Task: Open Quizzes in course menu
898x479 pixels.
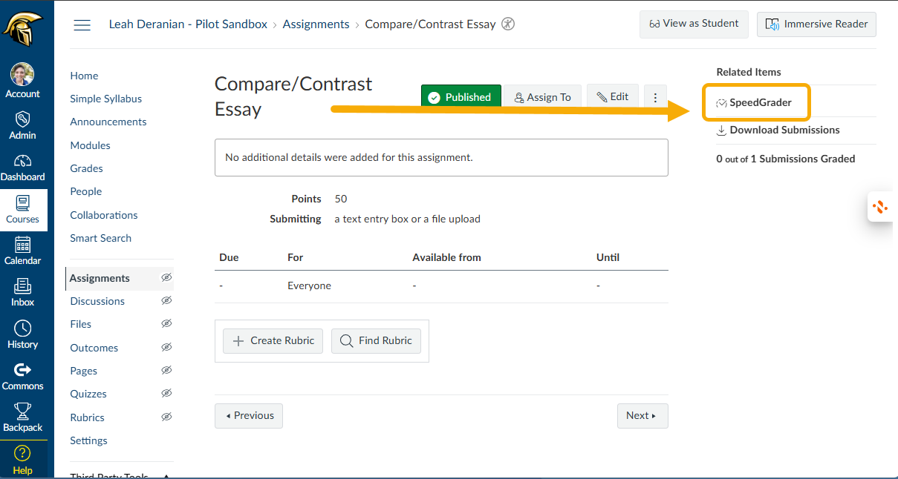Action: (x=88, y=394)
